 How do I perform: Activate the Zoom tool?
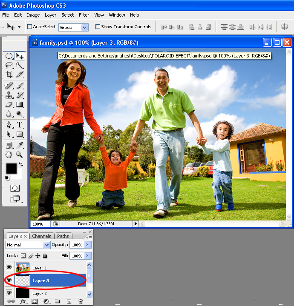[x=20, y=154]
